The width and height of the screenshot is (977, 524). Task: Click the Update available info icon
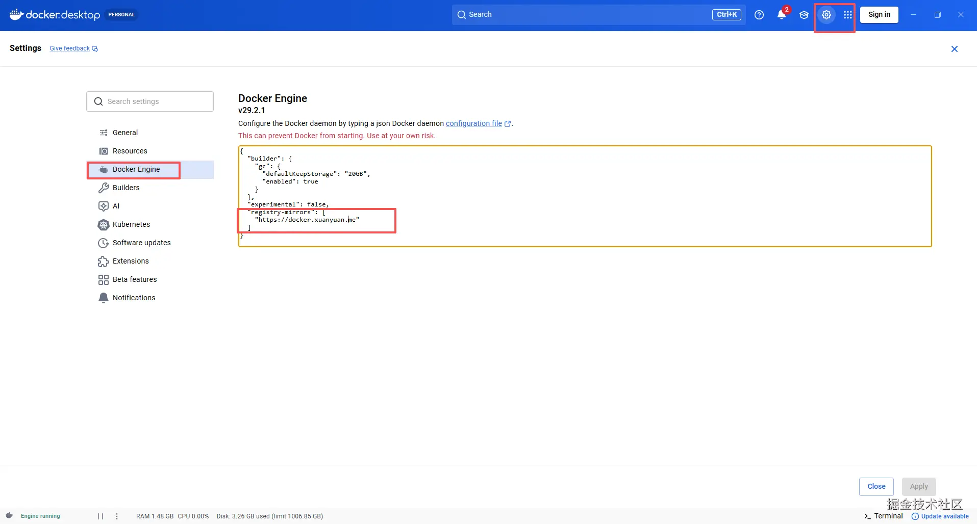[x=915, y=516]
